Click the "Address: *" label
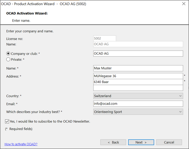The image size is (189, 149). (x=14, y=76)
